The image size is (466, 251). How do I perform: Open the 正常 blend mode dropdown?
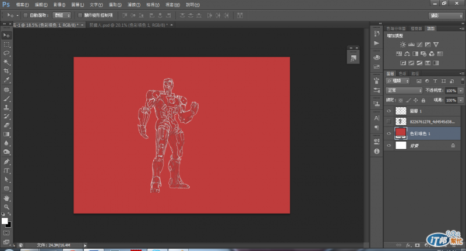[x=404, y=91]
